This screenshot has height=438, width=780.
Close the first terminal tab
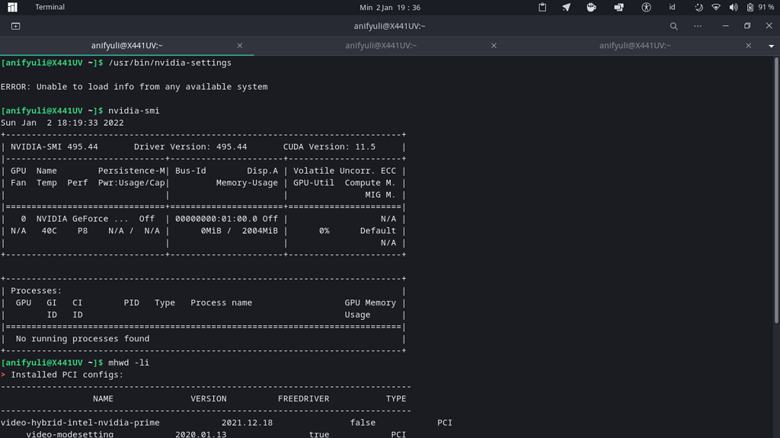pyautogui.click(x=240, y=46)
